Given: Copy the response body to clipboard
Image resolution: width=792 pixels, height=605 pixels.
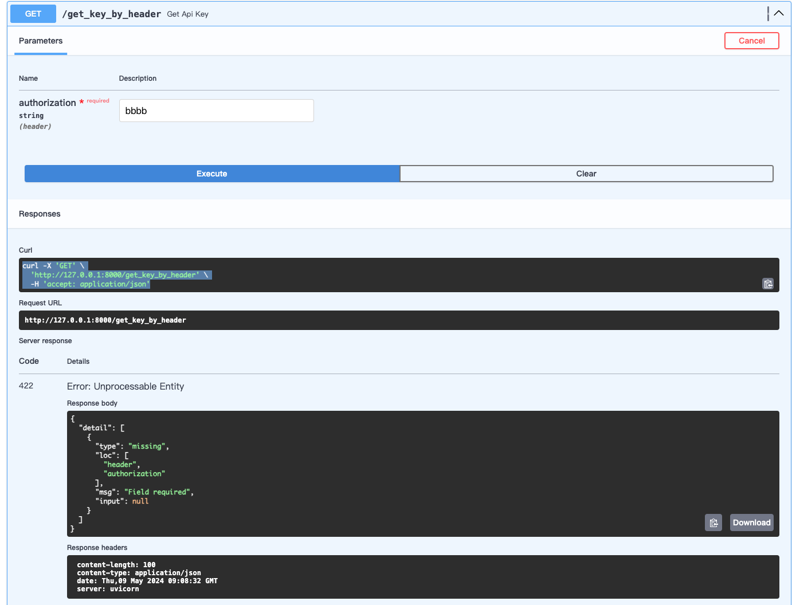Looking at the screenshot, I should click(x=713, y=522).
